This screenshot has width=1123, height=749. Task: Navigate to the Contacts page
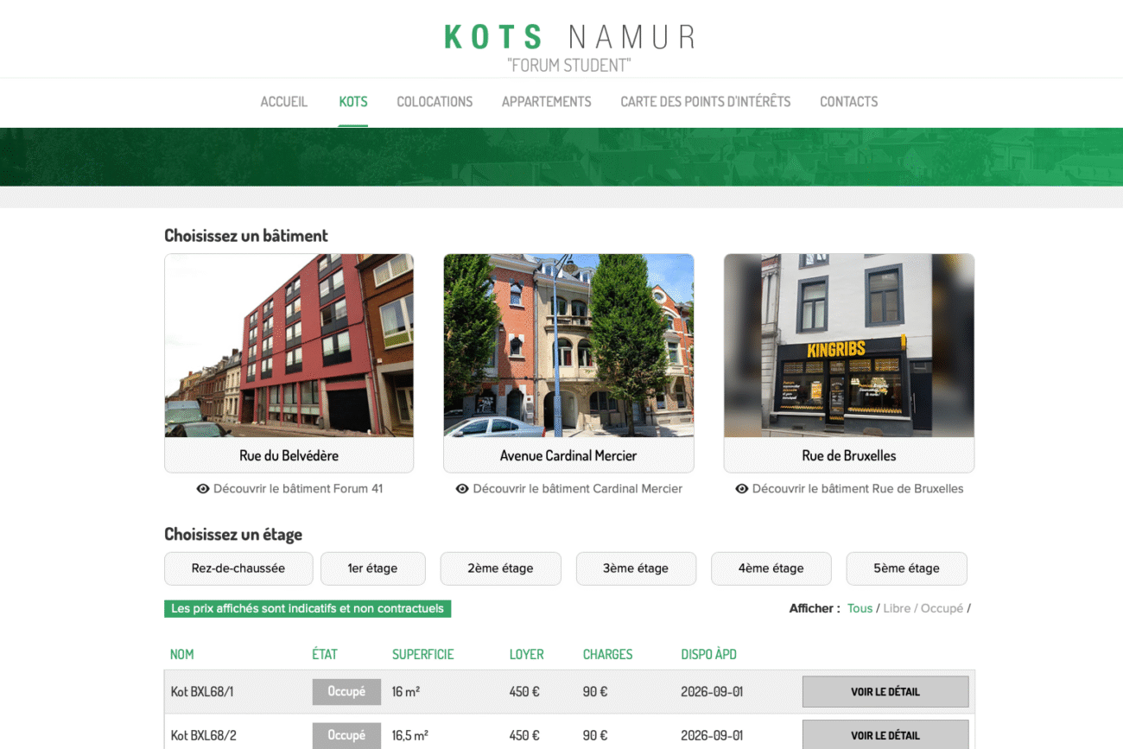coord(848,102)
